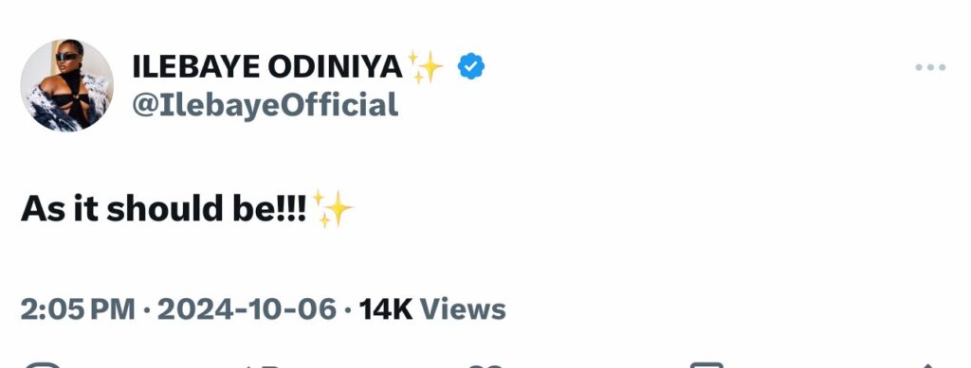Click the 2:05 PM timestamp
Image resolution: width=971 pixels, height=368 pixels.
[78, 308]
